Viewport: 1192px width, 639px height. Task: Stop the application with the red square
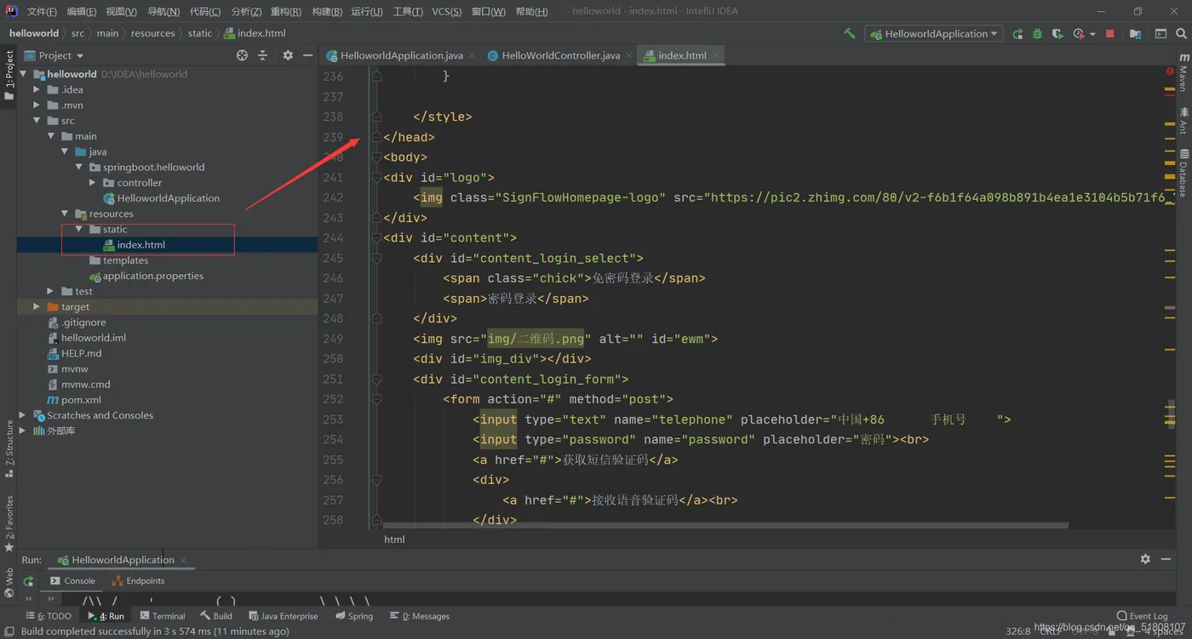(x=1109, y=34)
